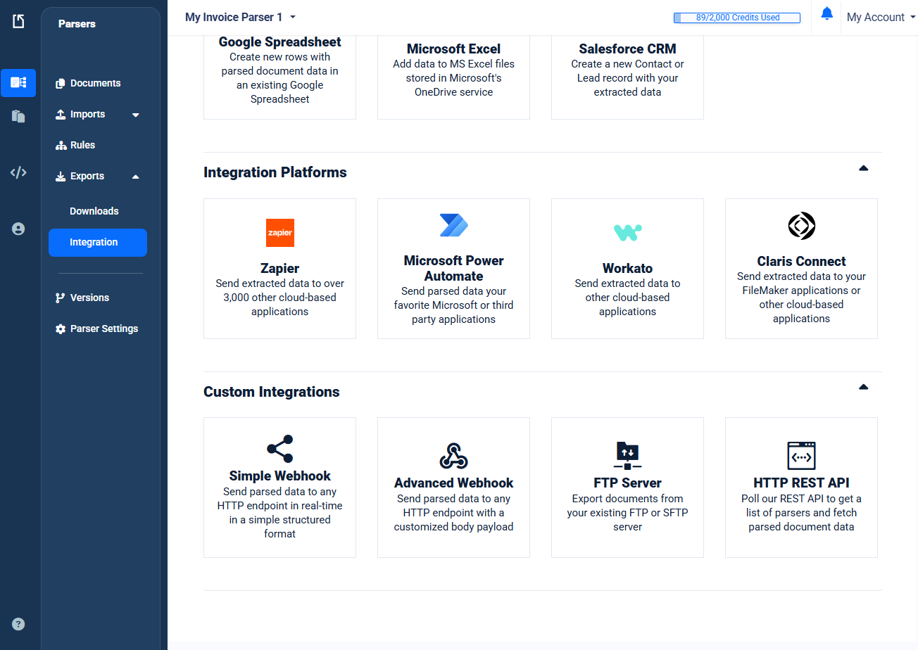Expand the My Account menu

pyautogui.click(x=881, y=17)
